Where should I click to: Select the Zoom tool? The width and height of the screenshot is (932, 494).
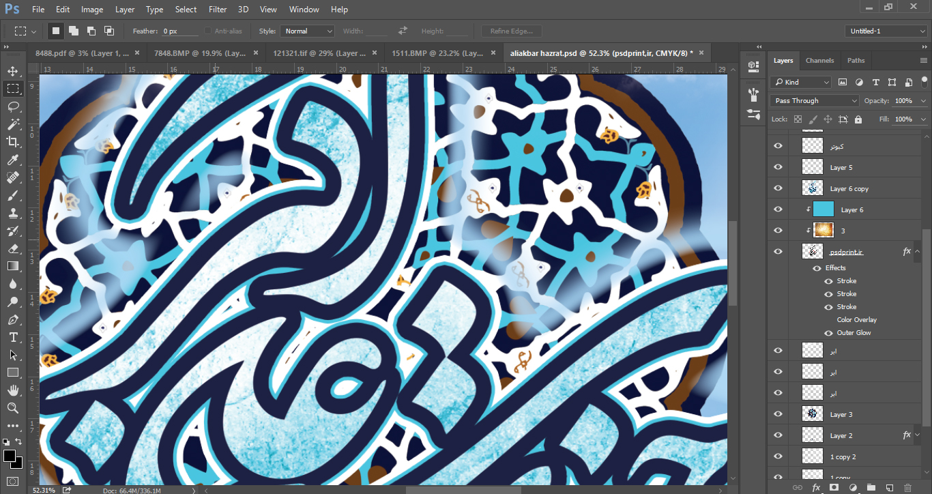13,408
